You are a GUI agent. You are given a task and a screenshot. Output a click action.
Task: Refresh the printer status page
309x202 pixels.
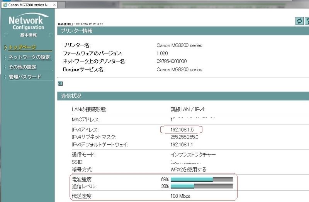(299, 21)
